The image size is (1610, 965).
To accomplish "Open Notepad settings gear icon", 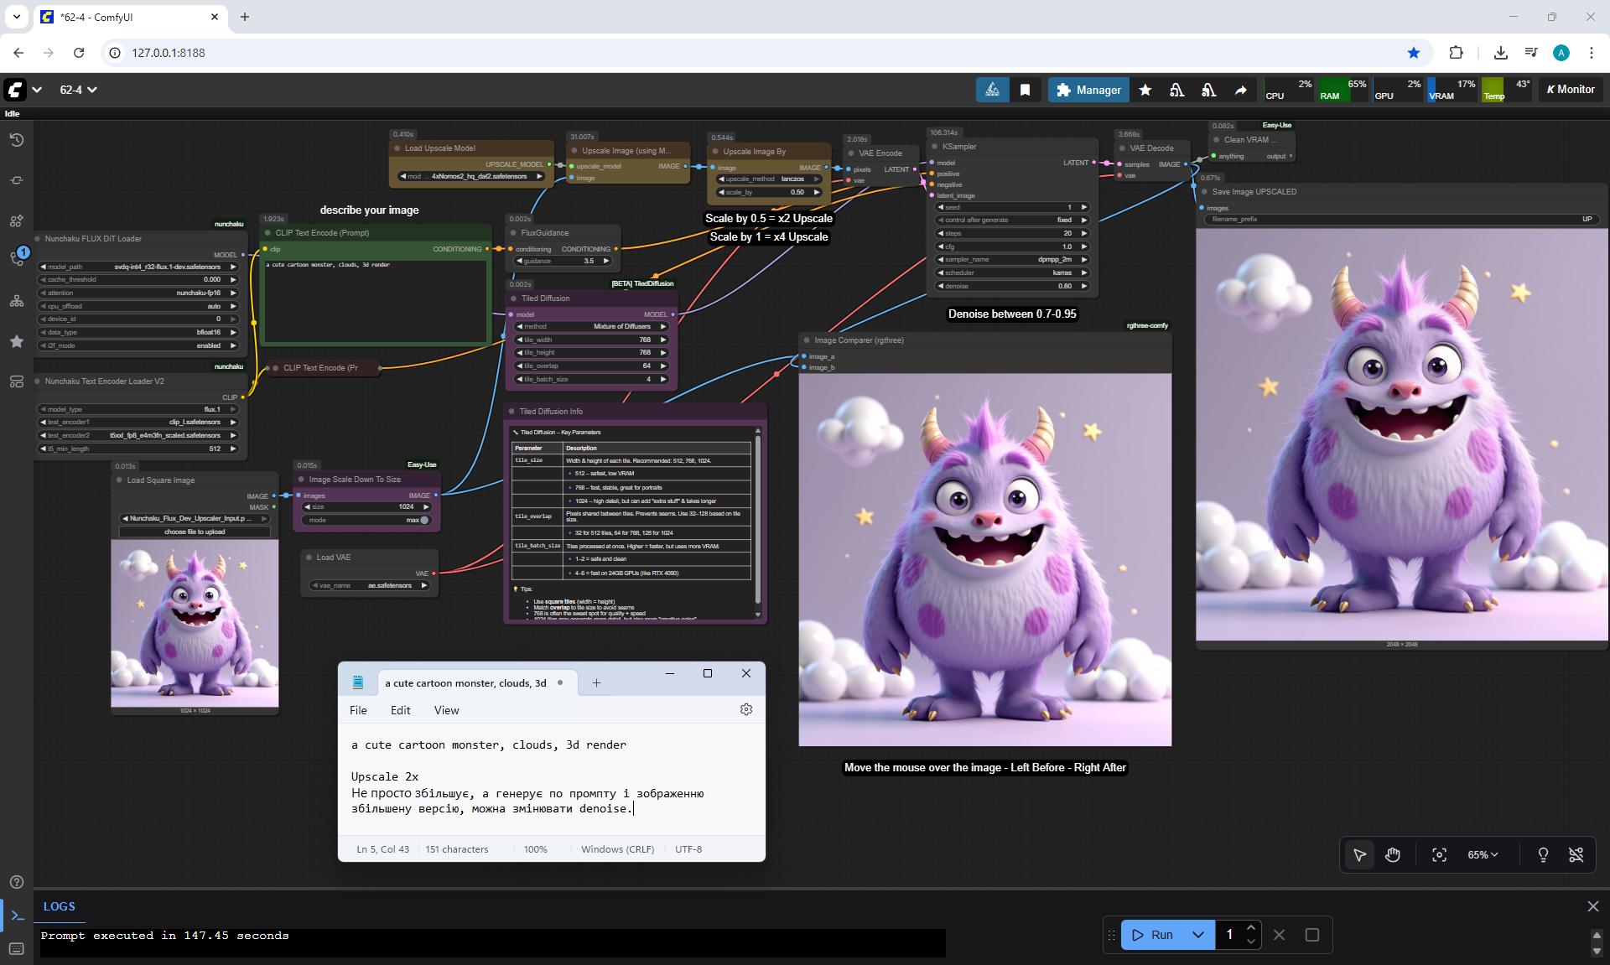I will (746, 709).
